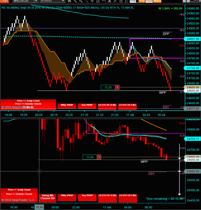Click the WPP label in upper chart
The width and height of the screenshot is (201, 210).
tap(163, 92)
